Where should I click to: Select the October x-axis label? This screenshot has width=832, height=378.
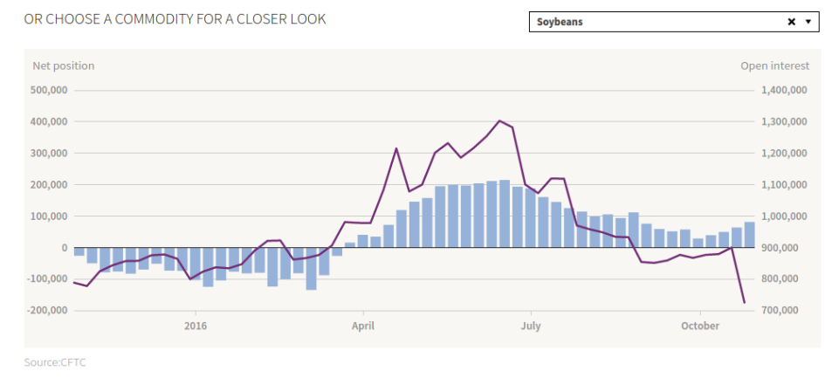coord(700,326)
